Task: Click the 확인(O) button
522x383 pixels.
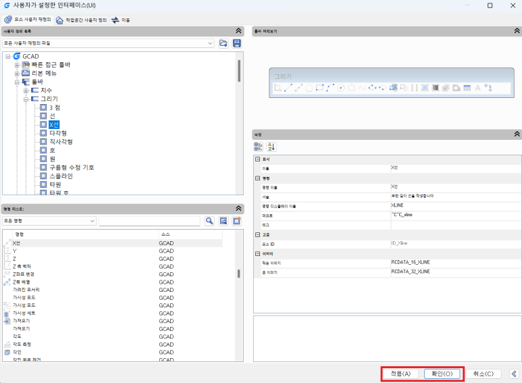Action: click(442, 374)
